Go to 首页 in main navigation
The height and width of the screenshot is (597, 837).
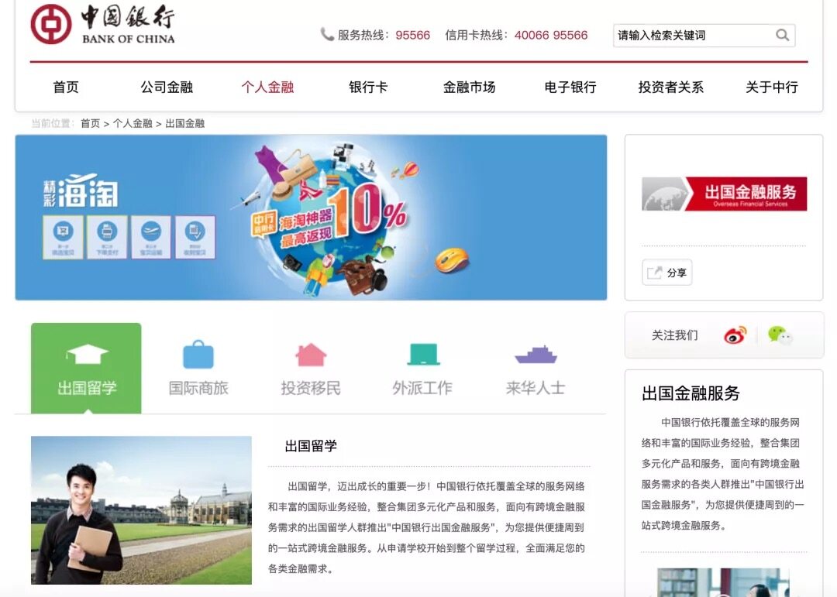point(66,87)
